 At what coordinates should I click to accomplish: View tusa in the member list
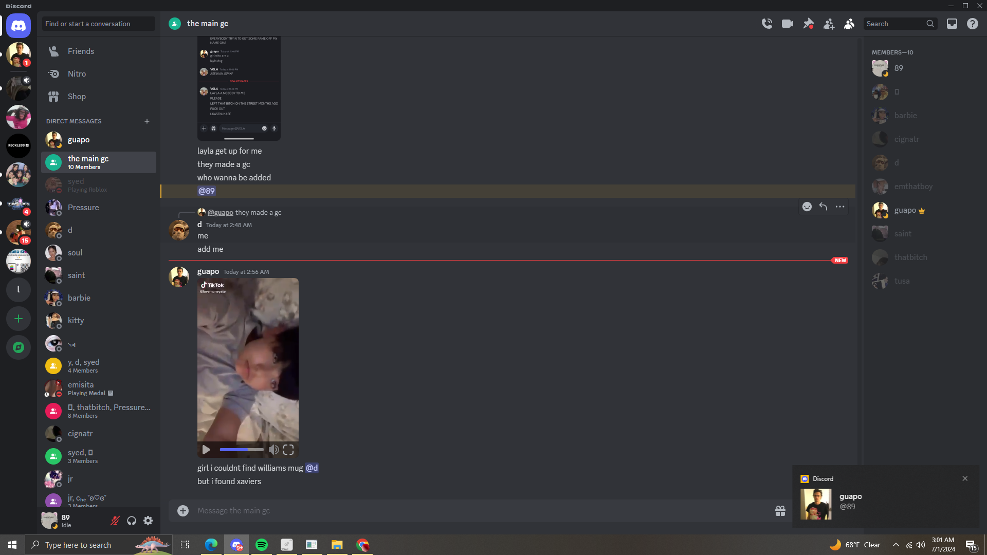coord(920,281)
